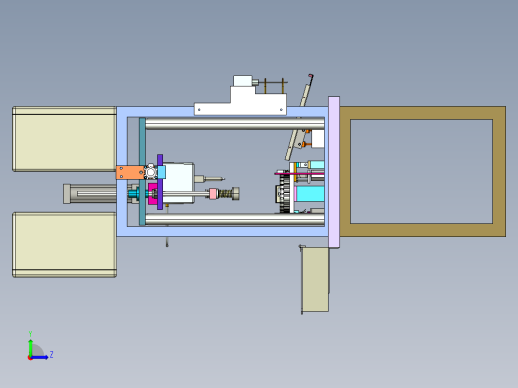Viewport: 518px width, 388px height.
Task: Select the pink collar on the shaft
Action: click(x=213, y=194)
